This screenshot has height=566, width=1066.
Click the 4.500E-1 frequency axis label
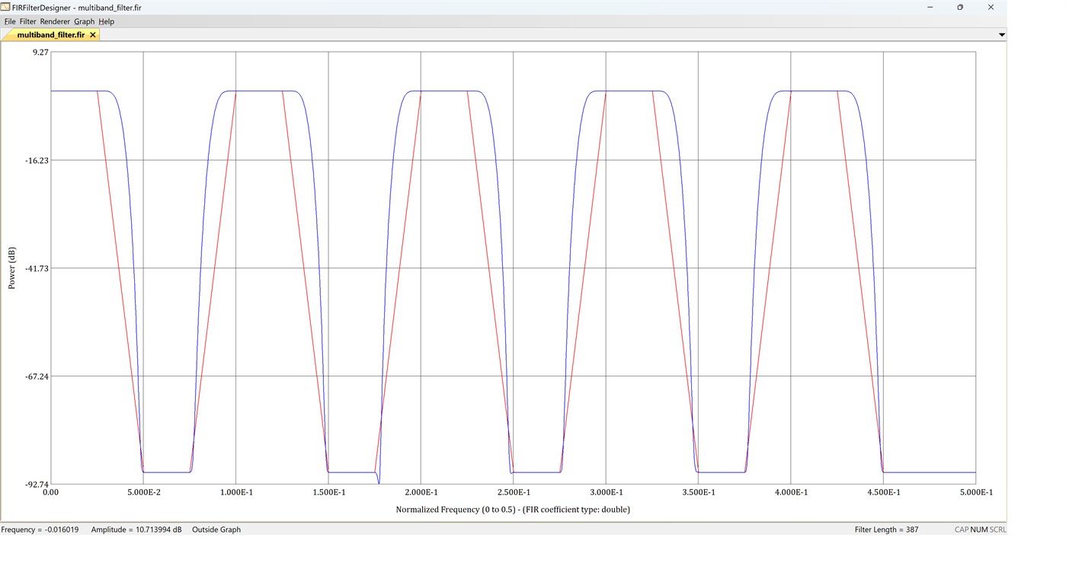pos(883,493)
